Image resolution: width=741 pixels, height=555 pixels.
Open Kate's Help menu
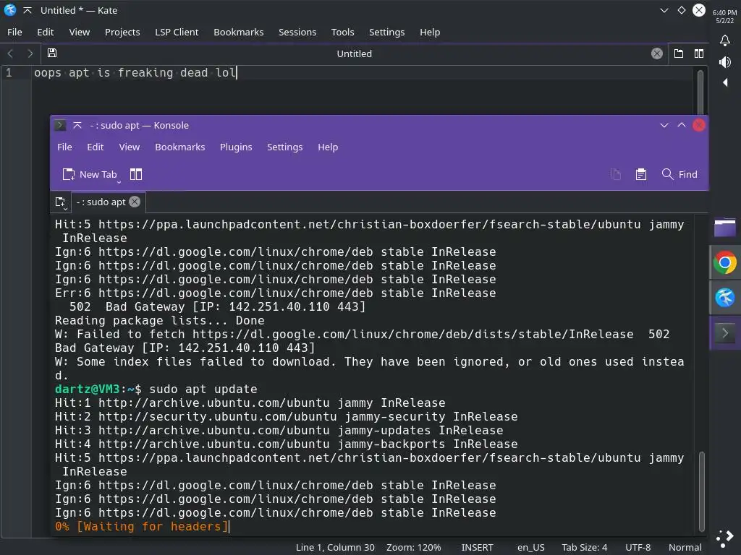click(x=430, y=32)
